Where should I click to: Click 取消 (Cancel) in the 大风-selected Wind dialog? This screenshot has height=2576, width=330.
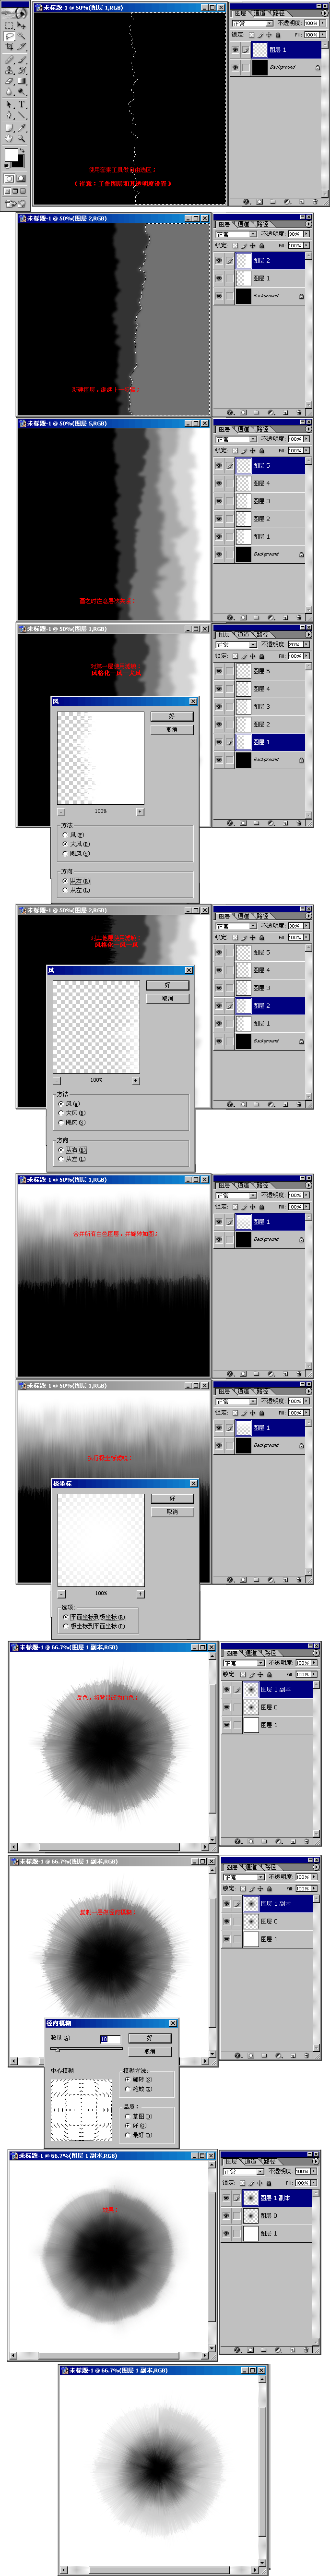[x=171, y=729]
